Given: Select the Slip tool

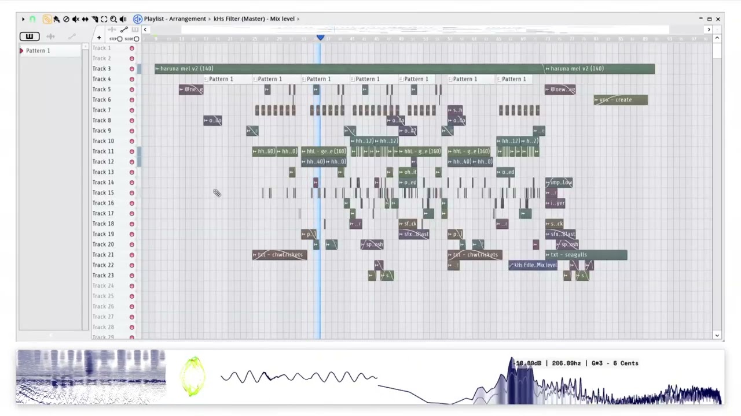Looking at the screenshot, I should click(85, 19).
